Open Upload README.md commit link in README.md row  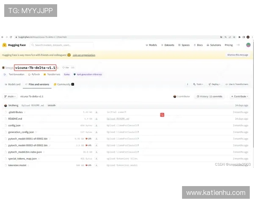click(118, 119)
